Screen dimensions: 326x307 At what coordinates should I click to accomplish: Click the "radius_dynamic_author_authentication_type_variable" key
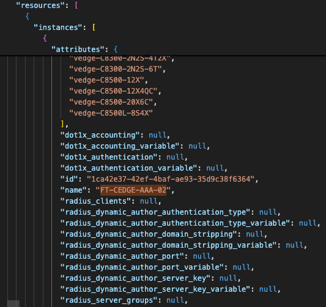pyautogui.click(x=175, y=223)
